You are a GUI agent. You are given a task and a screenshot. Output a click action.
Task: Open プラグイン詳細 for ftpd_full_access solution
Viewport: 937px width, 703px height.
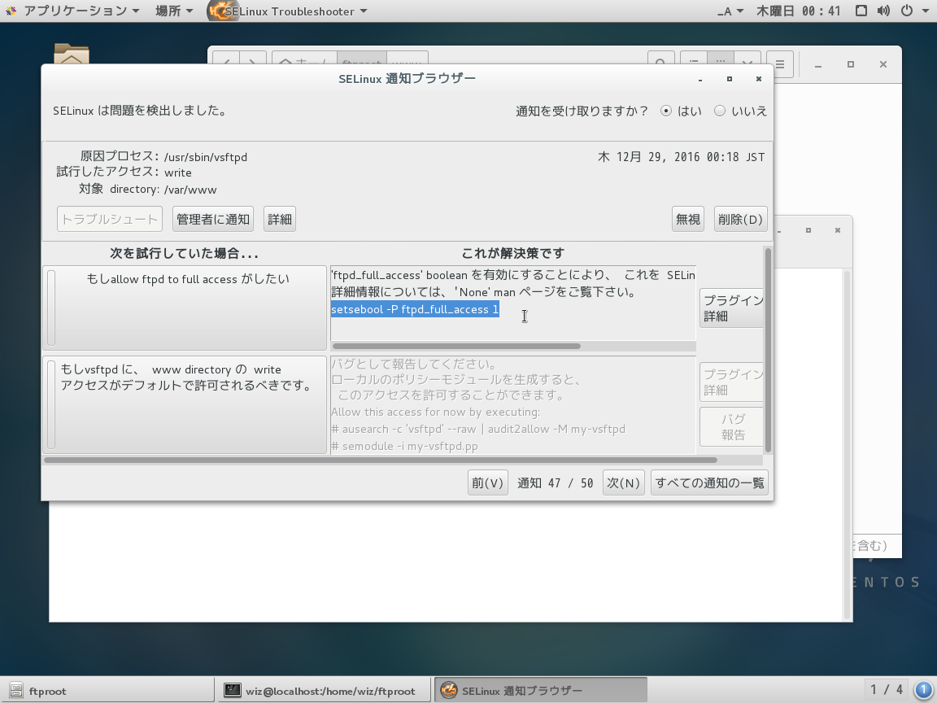click(732, 308)
